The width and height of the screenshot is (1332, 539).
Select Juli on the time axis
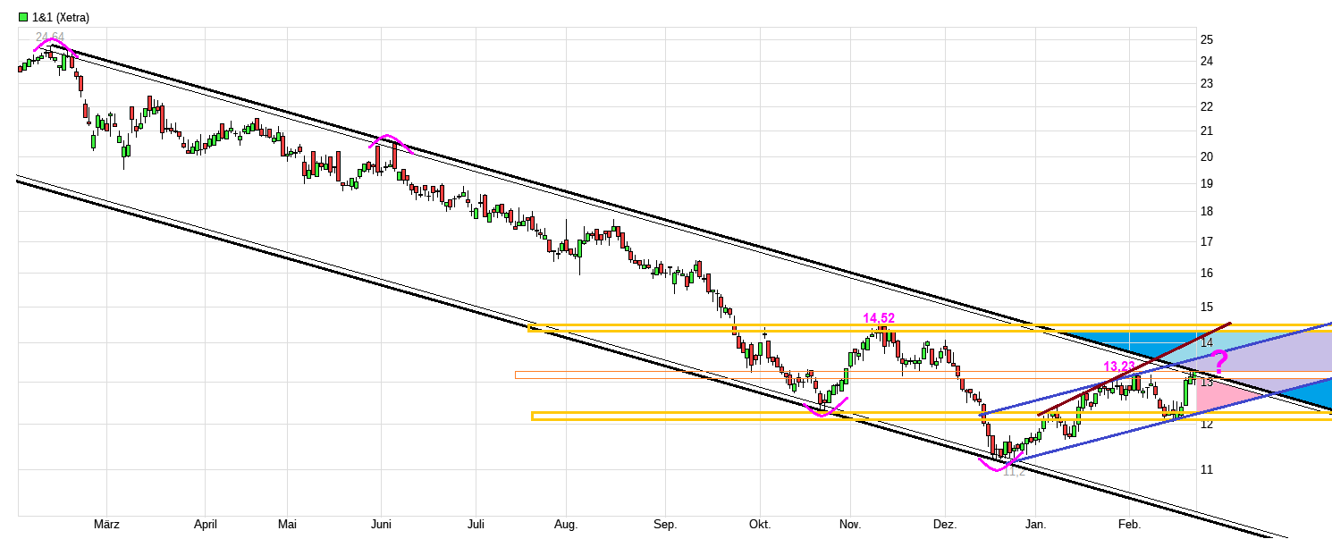(x=476, y=525)
